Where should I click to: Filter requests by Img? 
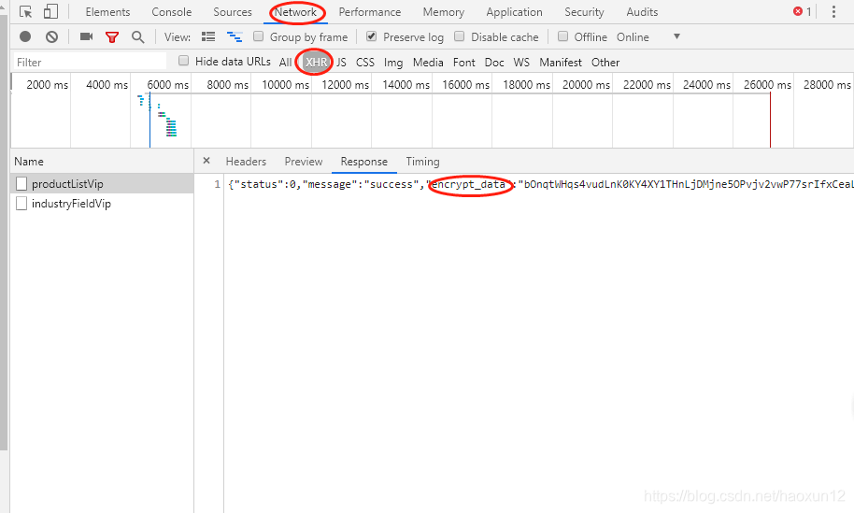tap(393, 63)
